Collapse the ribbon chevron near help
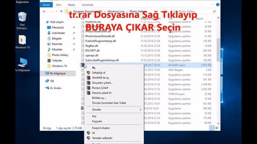This screenshot has height=144, width=257. tap(213, 5)
